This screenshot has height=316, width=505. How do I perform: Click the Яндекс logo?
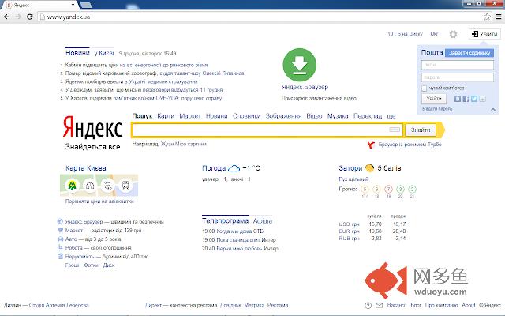coord(92,126)
